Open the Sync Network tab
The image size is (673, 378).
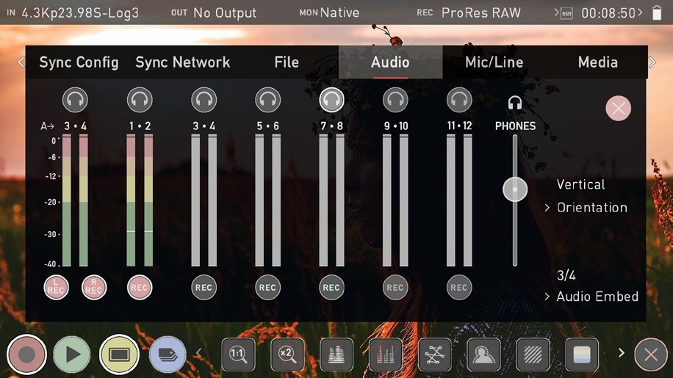pyautogui.click(x=182, y=62)
